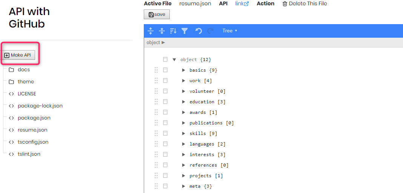Open the Tree mode dropdown
Screen dimensions: 403x193
[229, 31]
